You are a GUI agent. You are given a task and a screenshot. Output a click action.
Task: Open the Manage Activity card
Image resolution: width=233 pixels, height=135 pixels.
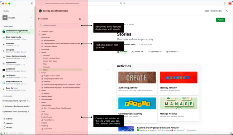pos(179,109)
